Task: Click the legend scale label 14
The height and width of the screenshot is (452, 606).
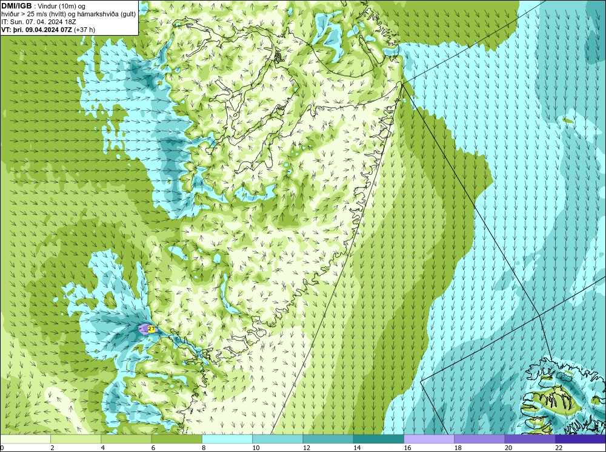Action: point(356,448)
